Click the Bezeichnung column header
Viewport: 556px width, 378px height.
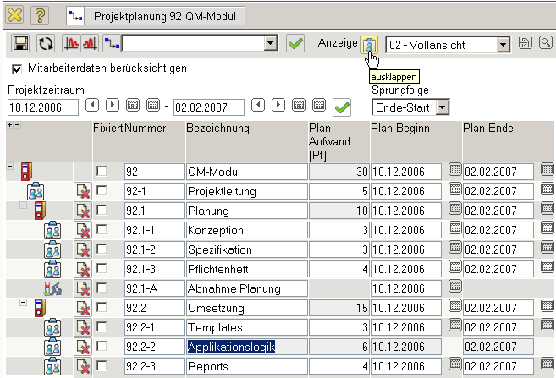click(x=218, y=129)
